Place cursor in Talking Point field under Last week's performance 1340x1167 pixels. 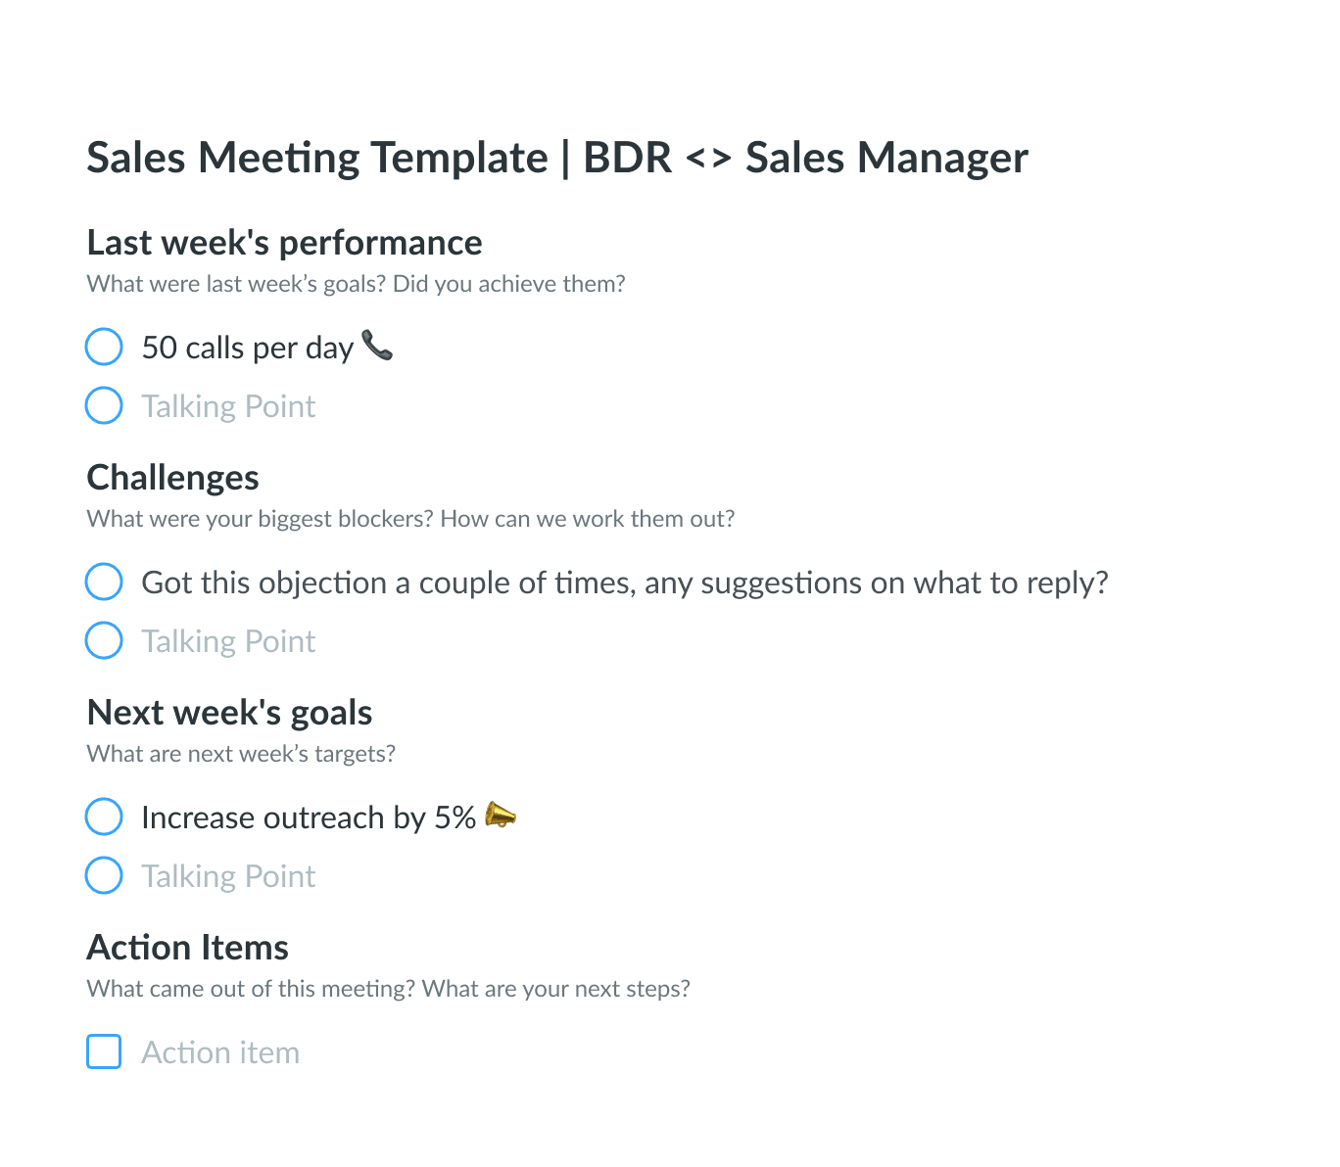228,406
